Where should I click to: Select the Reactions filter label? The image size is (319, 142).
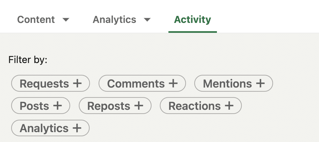point(195,106)
